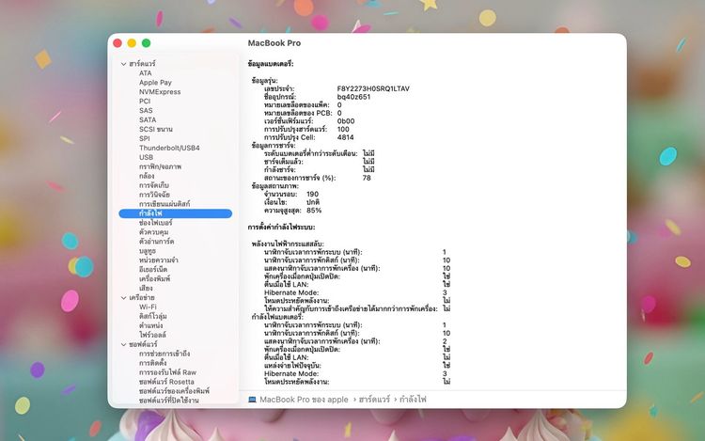Select ซอฟต์แวร์ของเครื่องพิมพ์ in the sidebar

pyautogui.click(x=174, y=391)
